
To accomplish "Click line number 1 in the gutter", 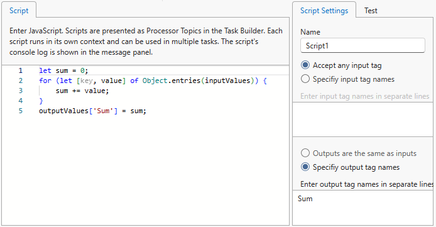I will [20, 70].
